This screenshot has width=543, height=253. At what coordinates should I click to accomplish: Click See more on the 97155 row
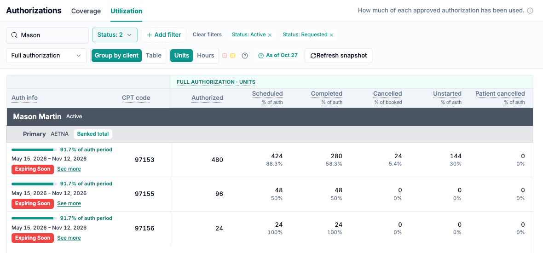point(69,203)
